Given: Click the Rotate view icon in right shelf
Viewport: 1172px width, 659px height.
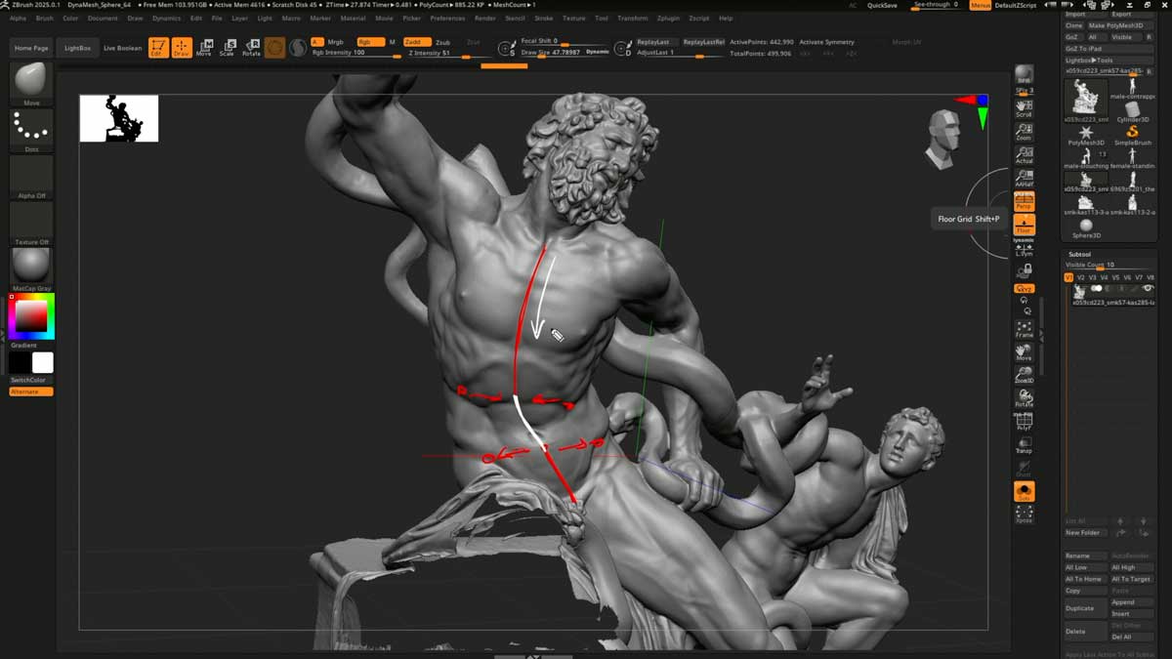Looking at the screenshot, I should pyautogui.click(x=1024, y=398).
